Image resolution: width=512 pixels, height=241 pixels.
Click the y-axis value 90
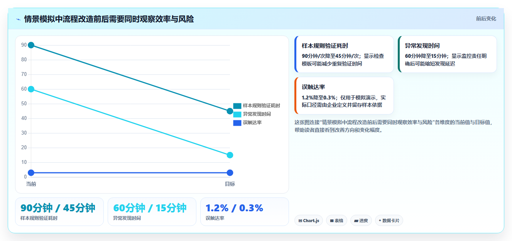point(24,45)
